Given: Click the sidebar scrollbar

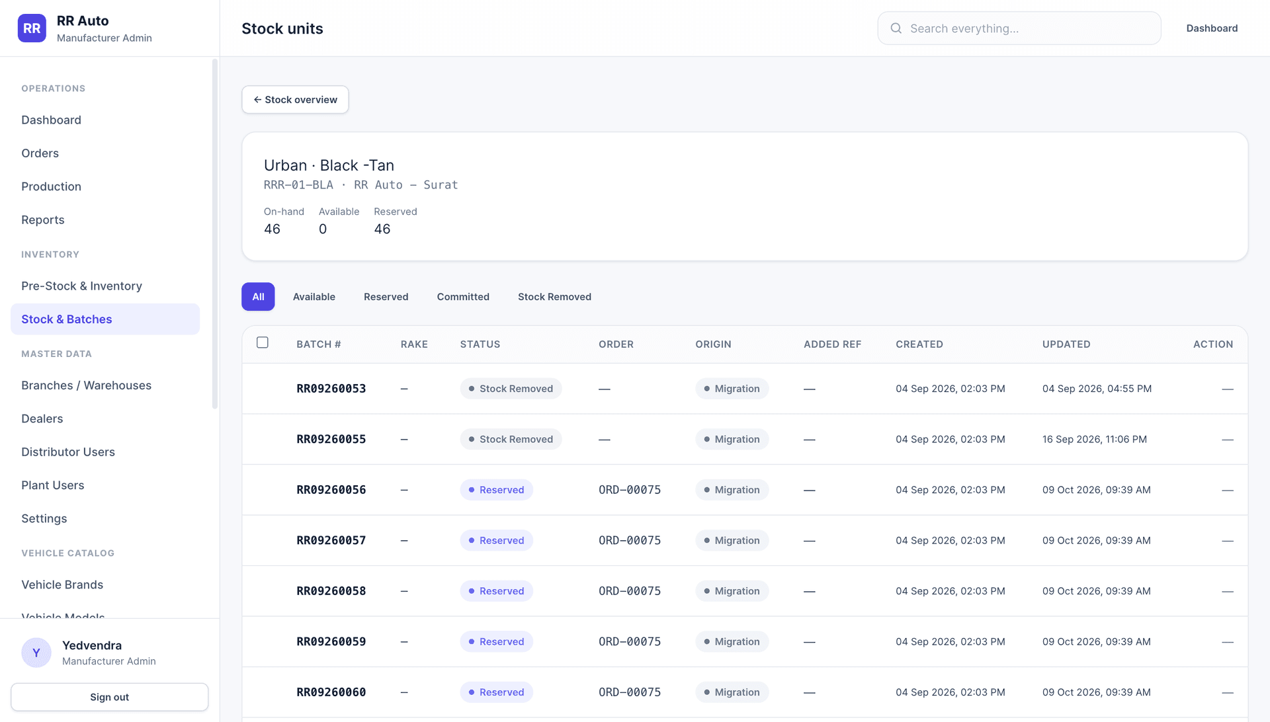Looking at the screenshot, I should (214, 234).
